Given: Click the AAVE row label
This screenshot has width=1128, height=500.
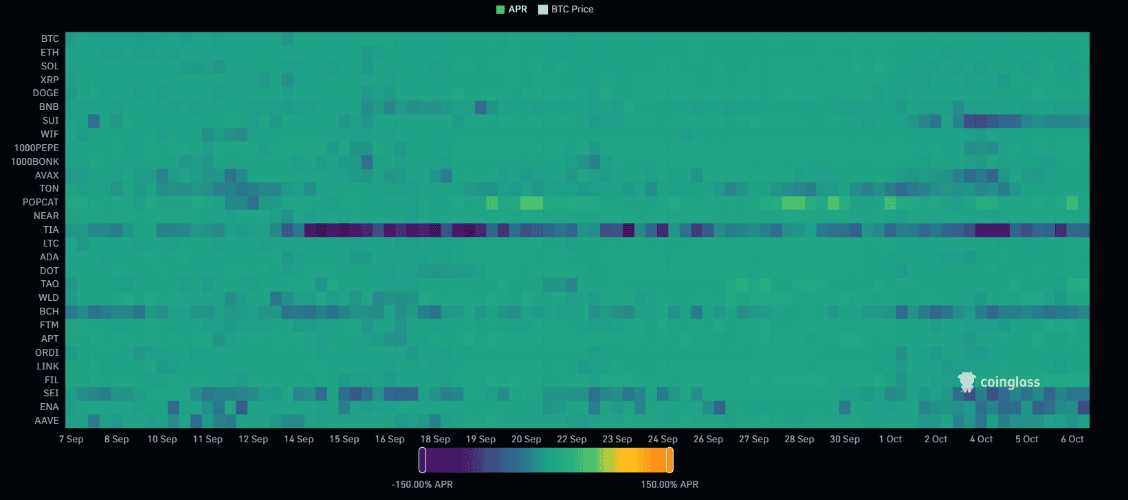Looking at the screenshot, I should pyautogui.click(x=47, y=420).
